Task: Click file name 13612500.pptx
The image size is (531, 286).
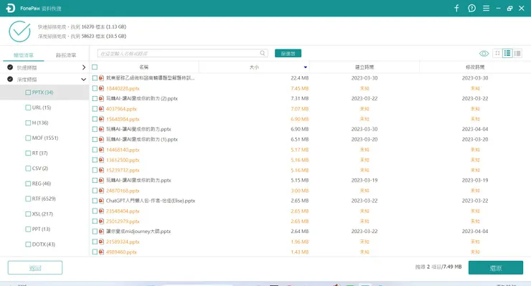Action: click(x=123, y=160)
